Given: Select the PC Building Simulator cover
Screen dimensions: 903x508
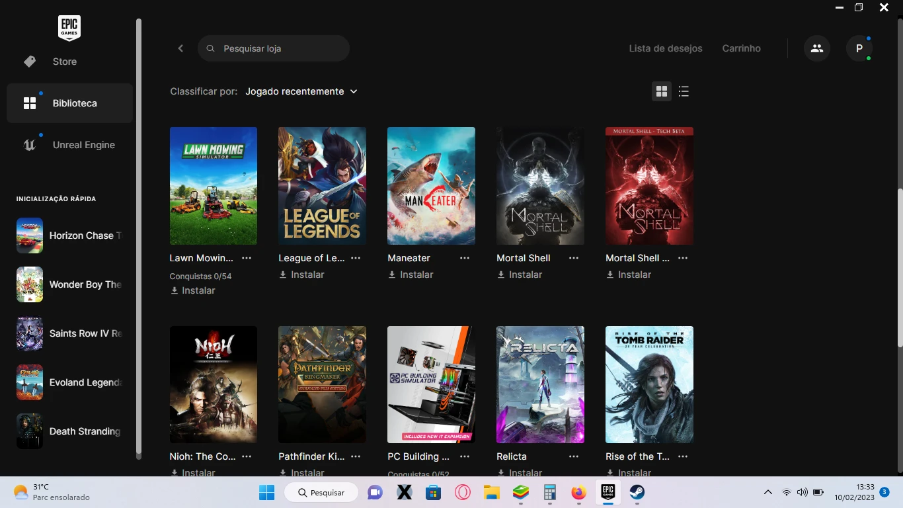Looking at the screenshot, I should coord(431,384).
